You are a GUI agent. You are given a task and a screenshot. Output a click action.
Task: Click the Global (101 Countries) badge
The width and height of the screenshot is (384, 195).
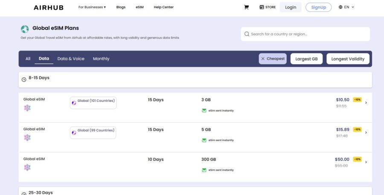tap(93, 103)
